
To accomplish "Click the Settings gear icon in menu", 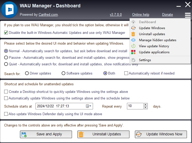I will click(133, 60).
